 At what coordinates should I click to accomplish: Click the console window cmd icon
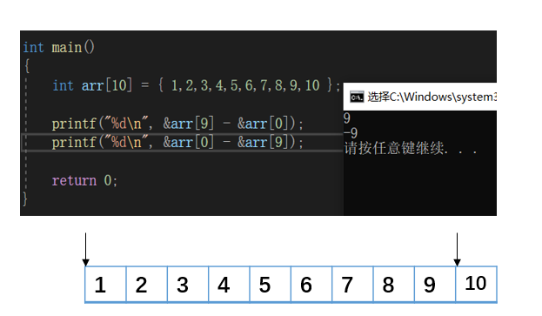tap(357, 97)
